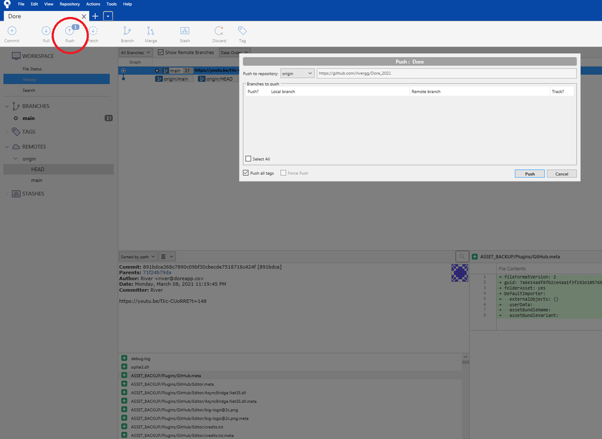Click the Stash toolbar icon
This screenshot has height=439, width=602.
184,31
